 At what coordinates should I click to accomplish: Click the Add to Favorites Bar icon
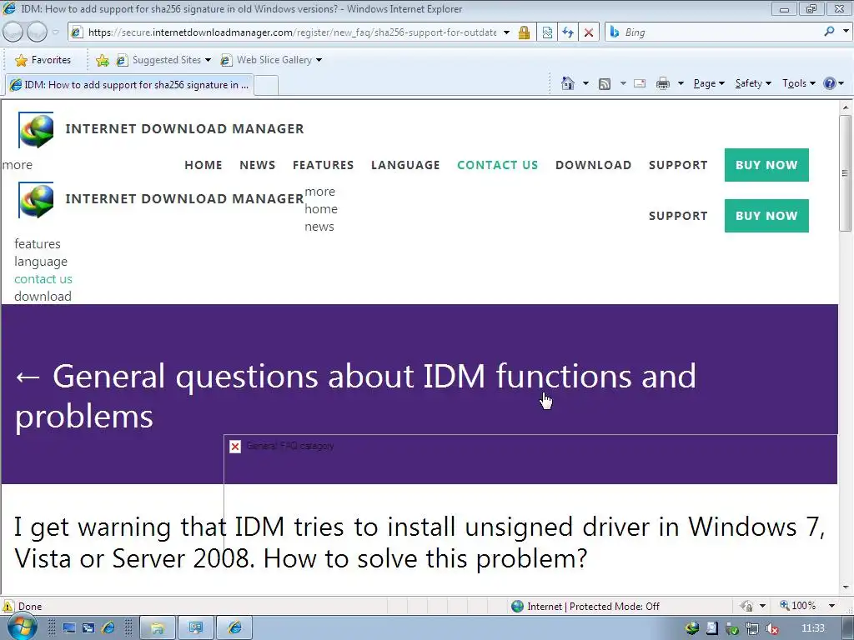click(x=102, y=60)
